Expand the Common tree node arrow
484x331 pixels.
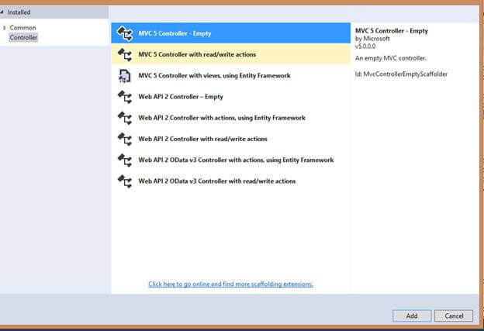[5, 28]
